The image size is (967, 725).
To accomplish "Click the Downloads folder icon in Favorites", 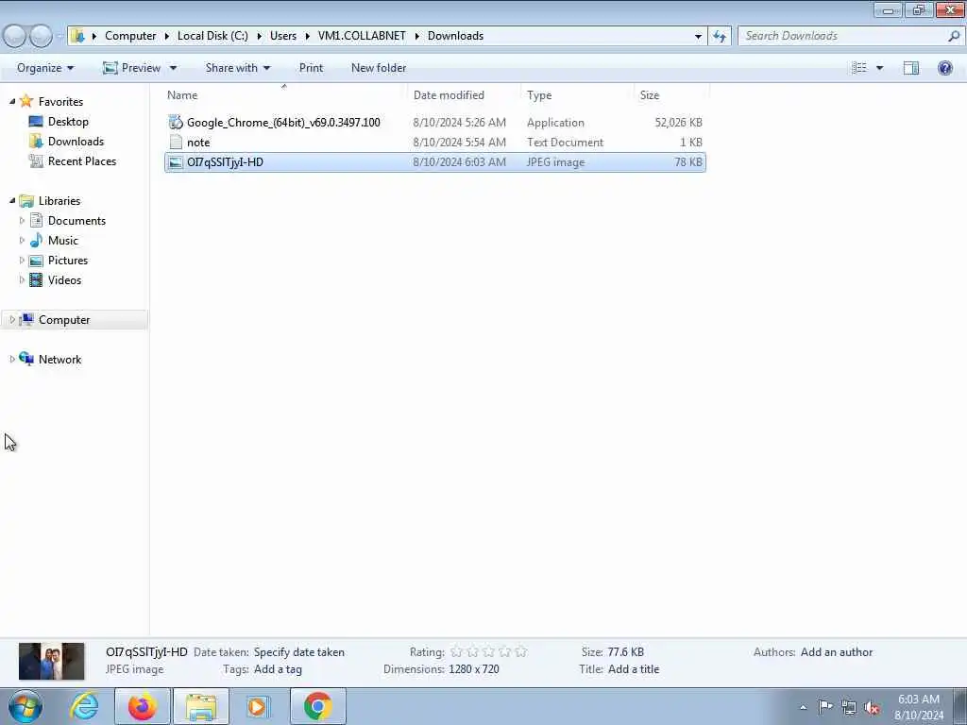I will point(36,142).
